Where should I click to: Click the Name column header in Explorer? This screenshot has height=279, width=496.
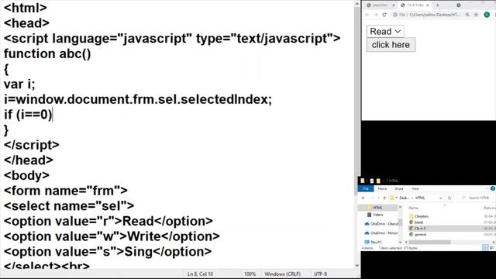pyautogui.click(x=413, y=208)
